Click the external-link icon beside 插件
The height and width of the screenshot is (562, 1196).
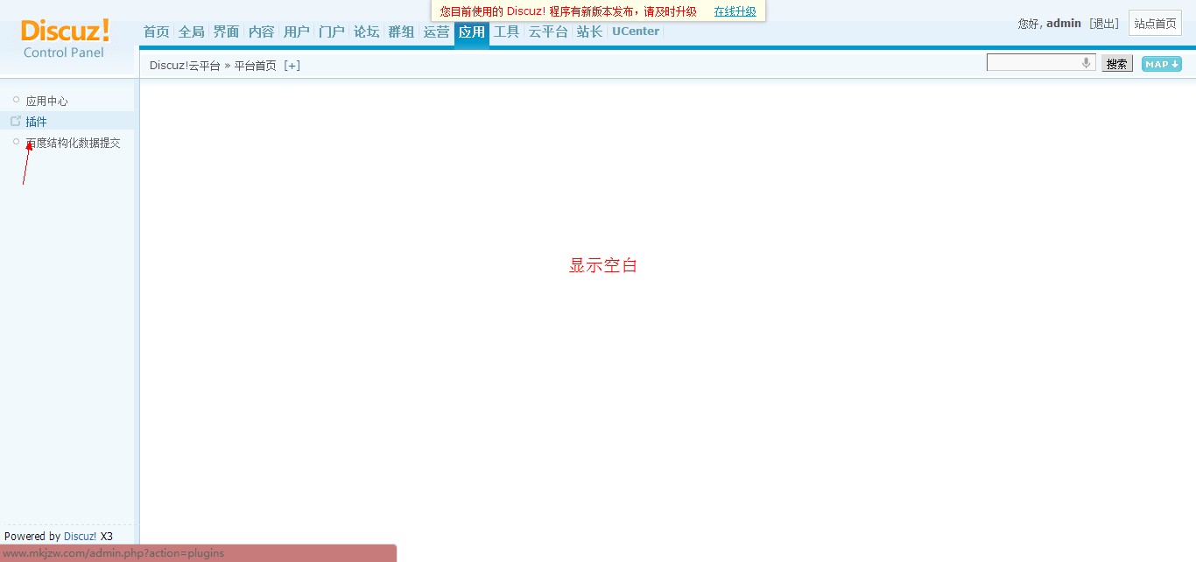tap(16, 121)
